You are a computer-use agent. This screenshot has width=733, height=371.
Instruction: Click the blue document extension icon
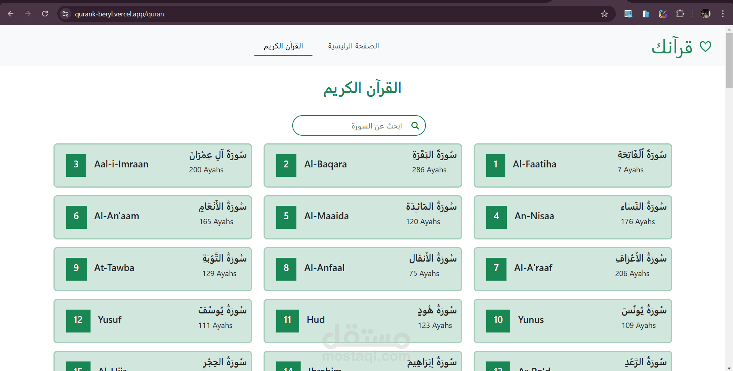[646, 14]
